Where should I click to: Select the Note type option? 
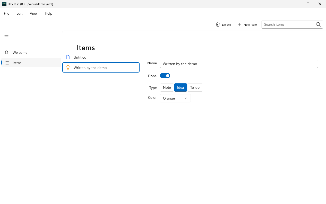[167, 87]
